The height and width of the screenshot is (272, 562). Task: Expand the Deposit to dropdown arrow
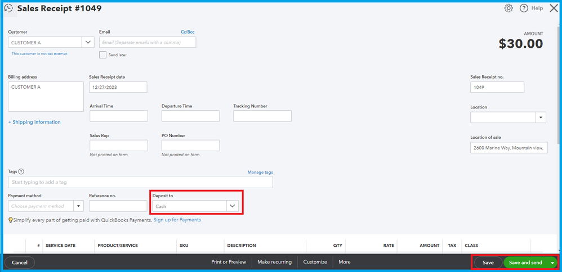pos(232,206)
